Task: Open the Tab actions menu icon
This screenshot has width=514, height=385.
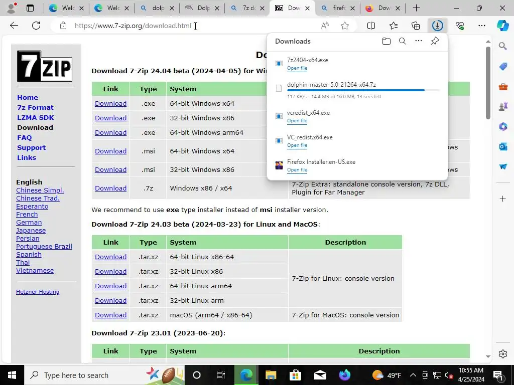Action: (x=30, y=8)
